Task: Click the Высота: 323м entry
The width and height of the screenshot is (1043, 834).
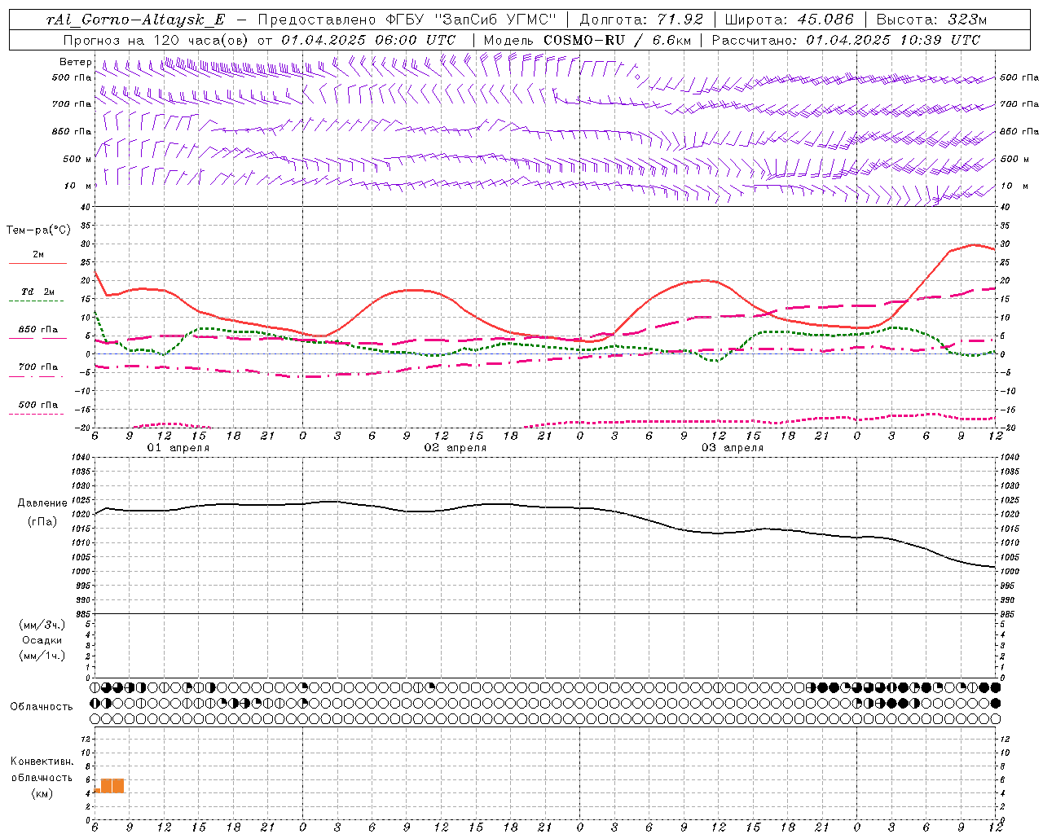Action: (x=932, y=20)
